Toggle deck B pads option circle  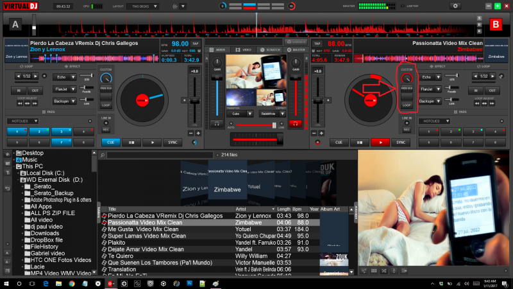(501, 121)
